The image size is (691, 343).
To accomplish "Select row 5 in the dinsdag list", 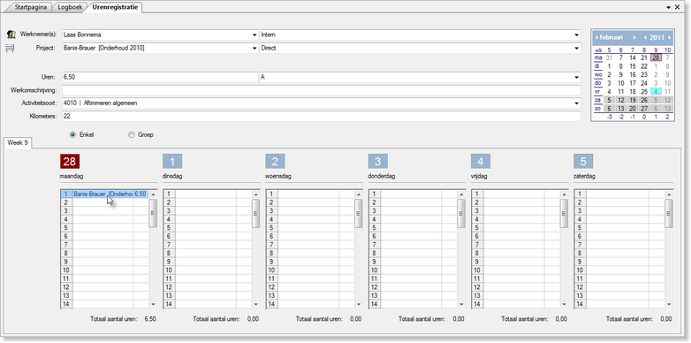I will point(208,228).
